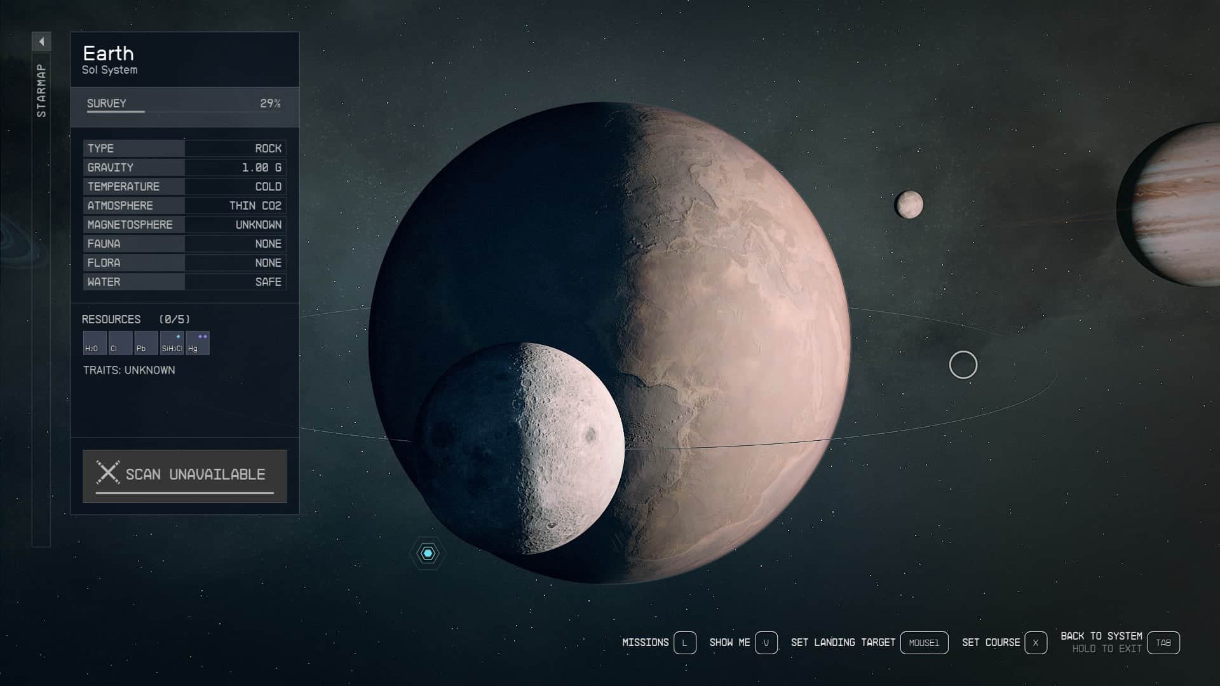
Task: Click the 'RESOURCES (0/5)' heading
Action: [x=136, y=319]
